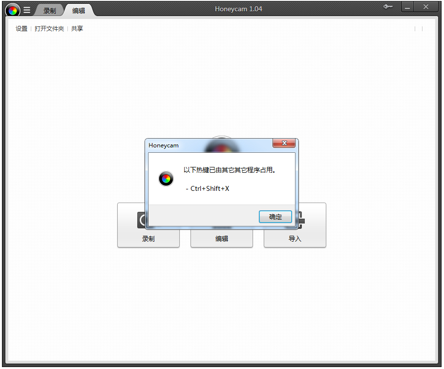Click the large 编辑 button
This screenshot has width=444, height=369.
tap(222, 238)
